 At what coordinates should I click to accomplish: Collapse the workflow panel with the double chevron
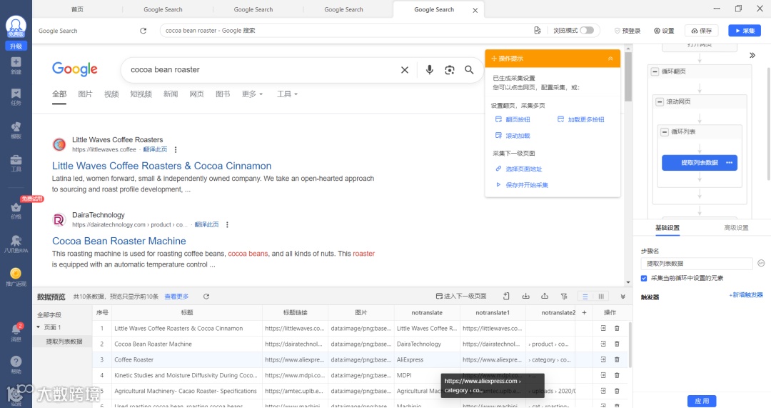pos(752,56)
